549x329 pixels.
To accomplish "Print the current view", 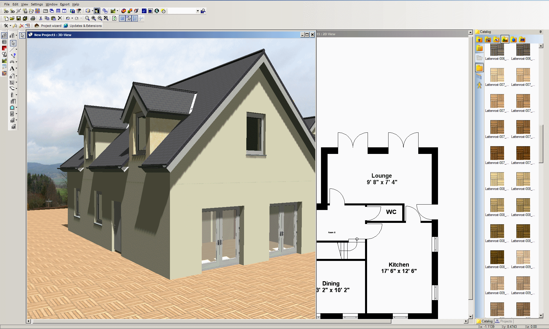I will click(x=33, y=18).
